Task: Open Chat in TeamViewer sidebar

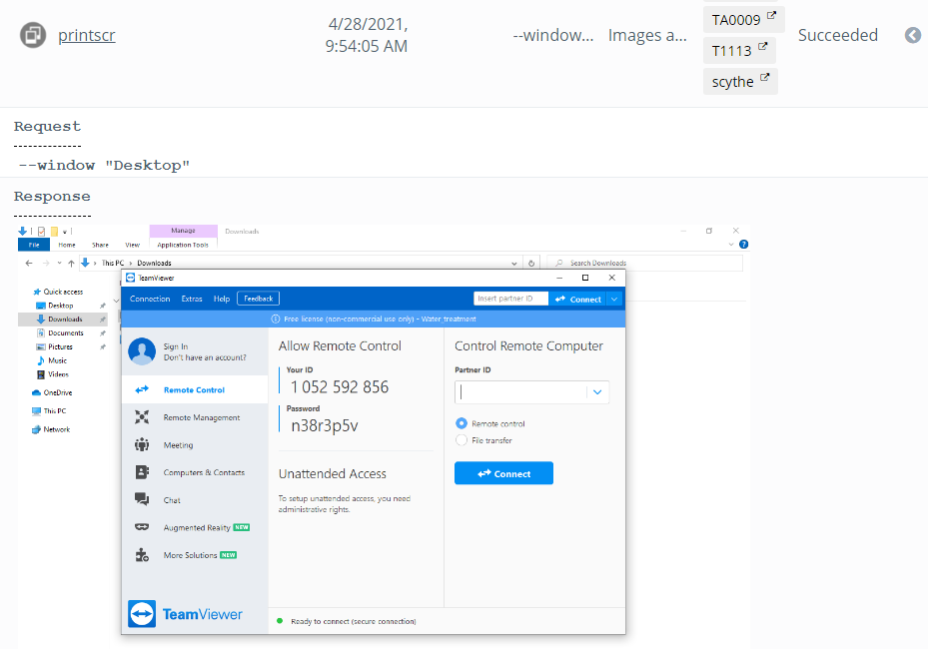Action: click(195, 500)
